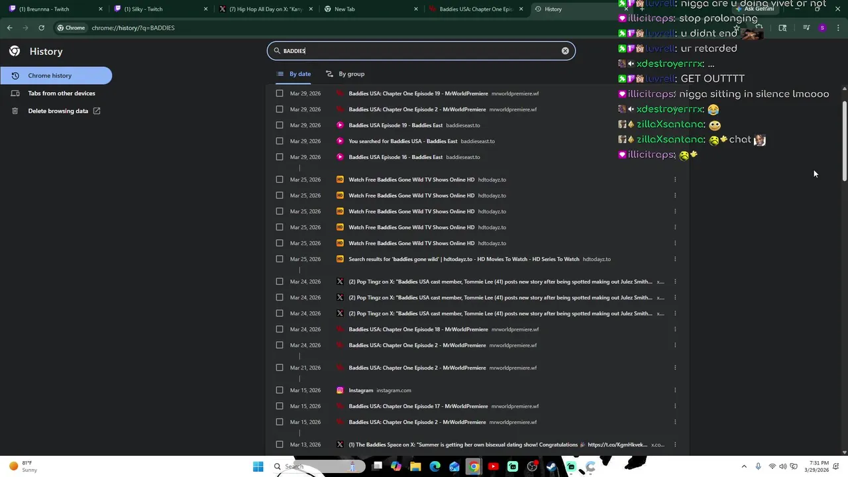Open Mar 29 'Chapter One Episode 2' link

click(x=417, y=109)
